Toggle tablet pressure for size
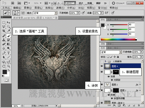The height and width of the screenshot is (108, 145). click(113, 13)
